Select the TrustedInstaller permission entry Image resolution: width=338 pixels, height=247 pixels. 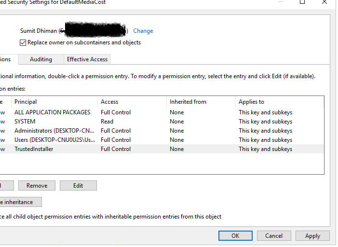34,149
